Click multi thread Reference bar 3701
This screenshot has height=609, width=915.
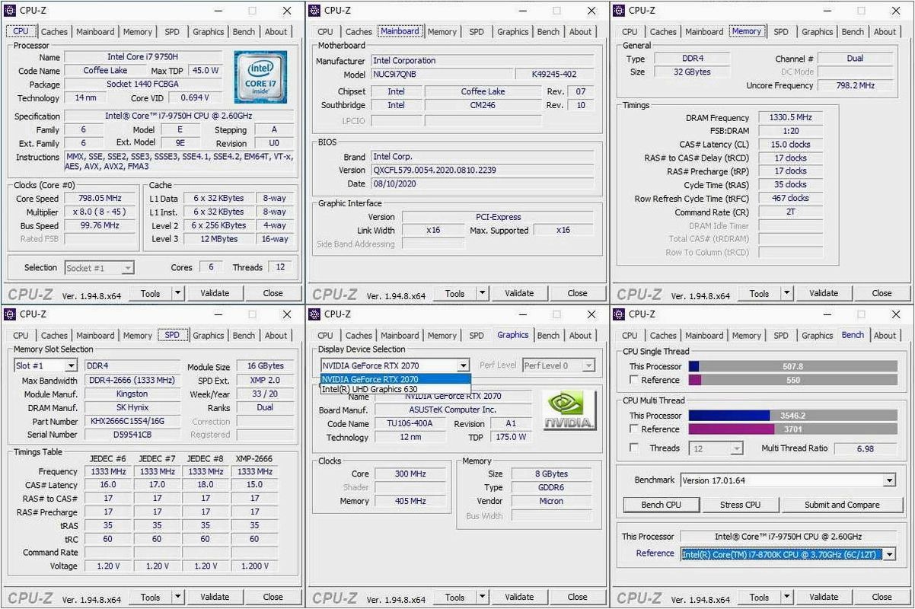[x=792, y=429]
